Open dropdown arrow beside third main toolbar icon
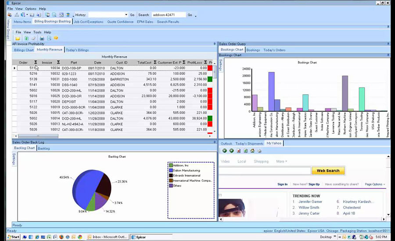Screen dimensions: 395x241 pyautogui.click(x=27, y=15)
